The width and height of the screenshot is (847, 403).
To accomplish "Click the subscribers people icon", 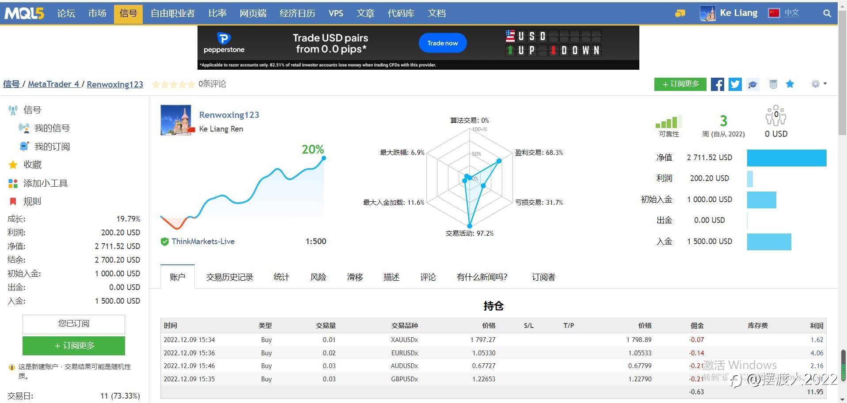I will 776,116.
